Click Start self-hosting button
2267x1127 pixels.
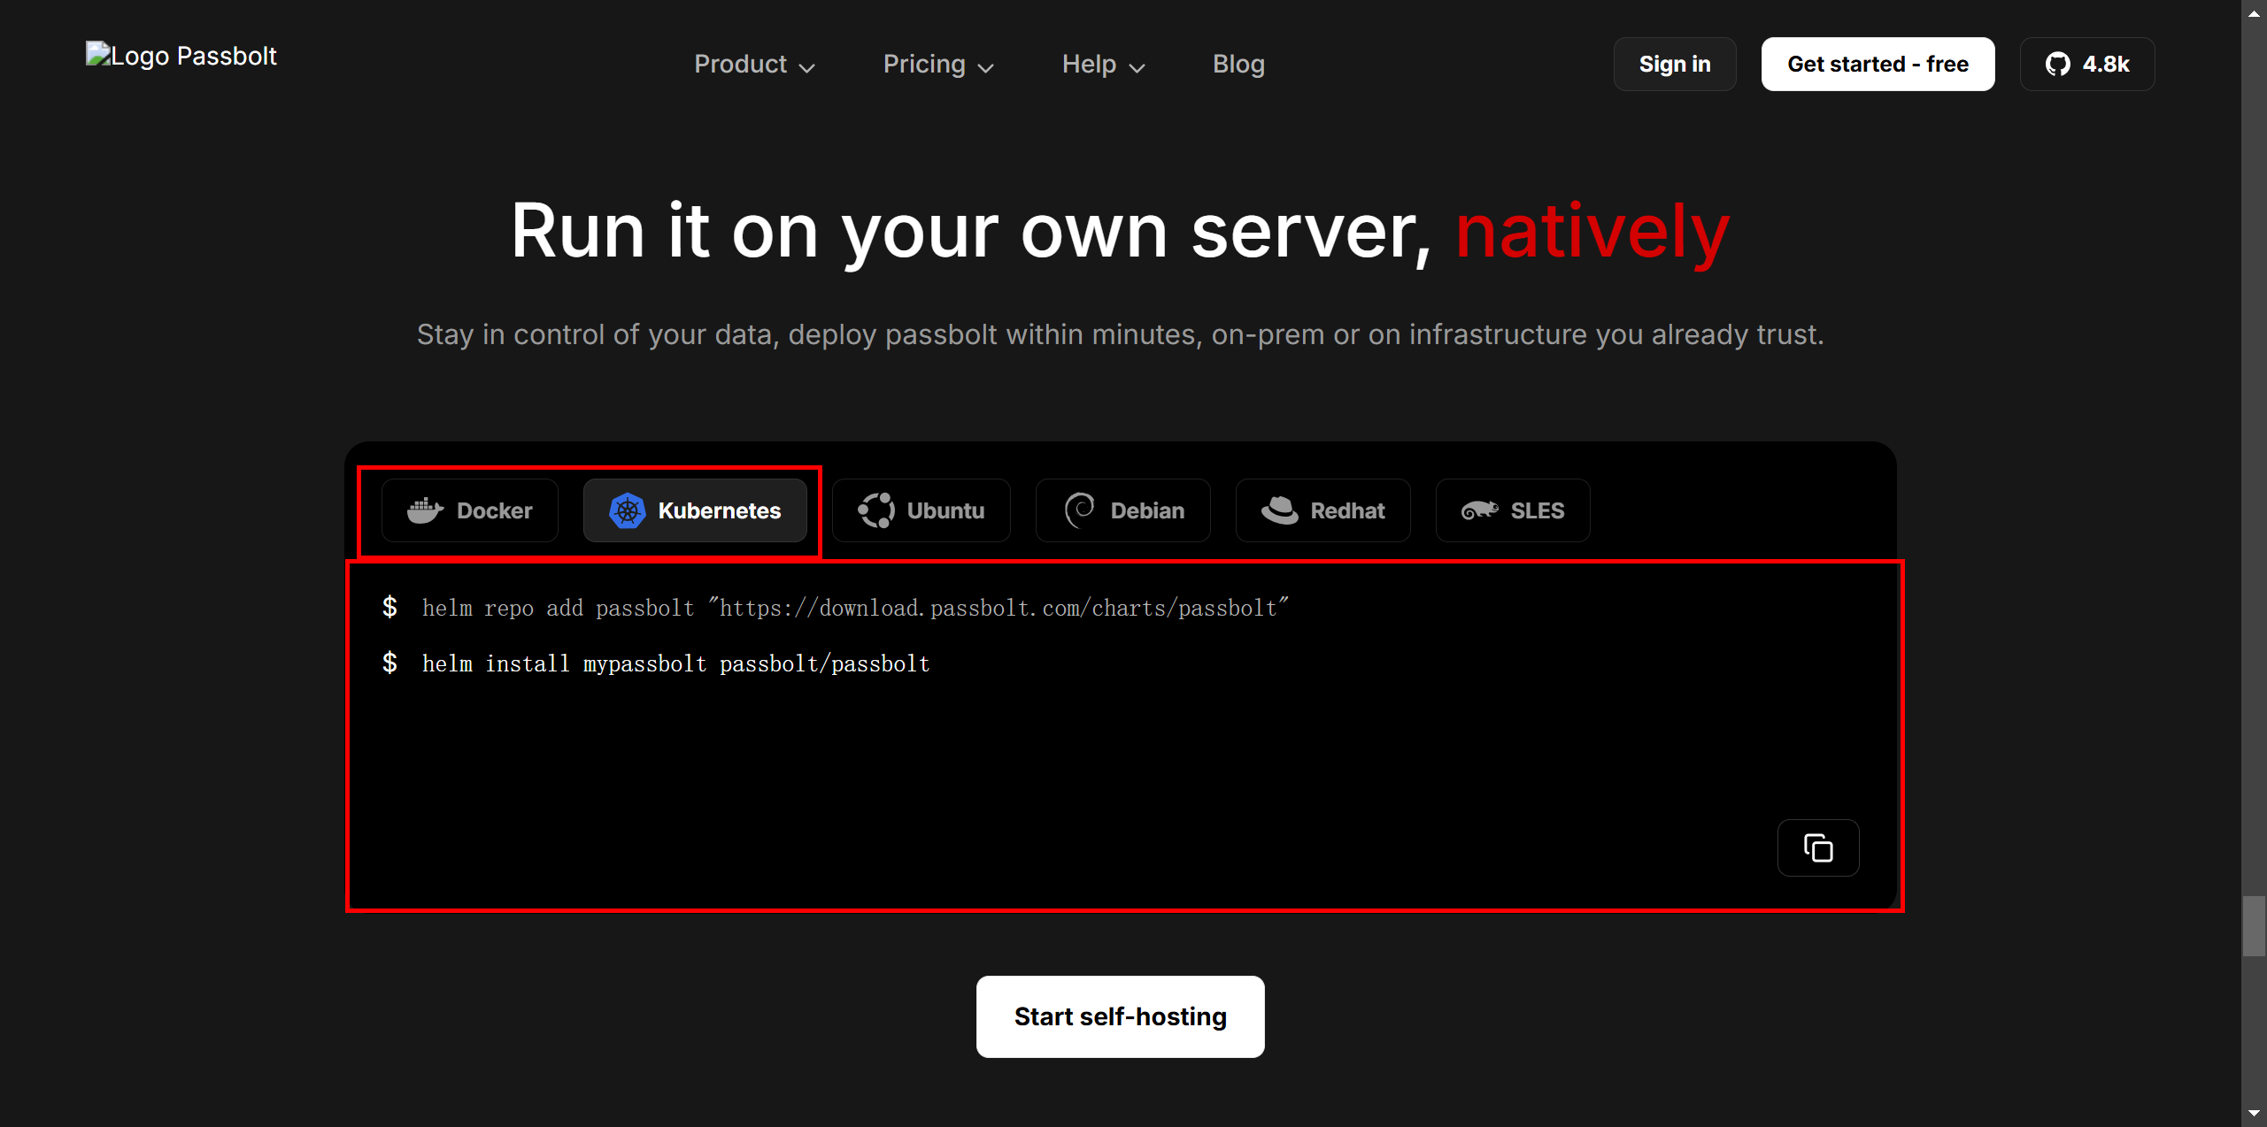[x=1120, y=1016]
